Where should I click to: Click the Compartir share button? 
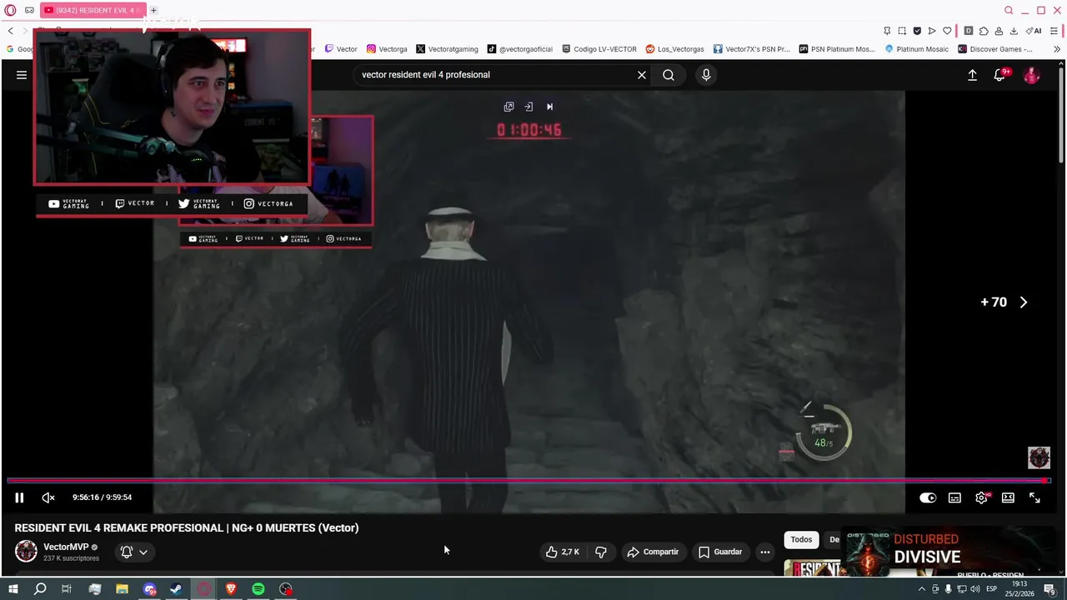point(653,552)
